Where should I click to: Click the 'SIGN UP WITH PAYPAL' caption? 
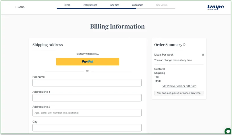point(88,54)
